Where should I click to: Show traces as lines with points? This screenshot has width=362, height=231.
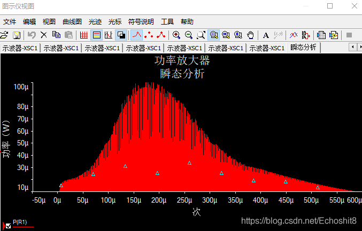point(161,35)
